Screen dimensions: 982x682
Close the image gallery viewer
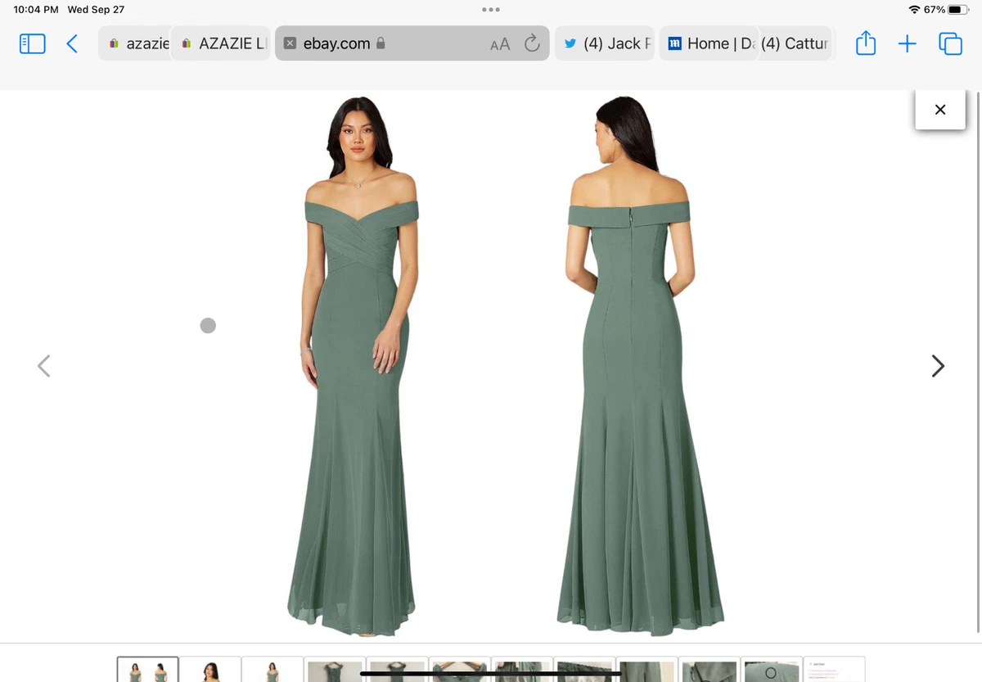click(x=940, y=110)
